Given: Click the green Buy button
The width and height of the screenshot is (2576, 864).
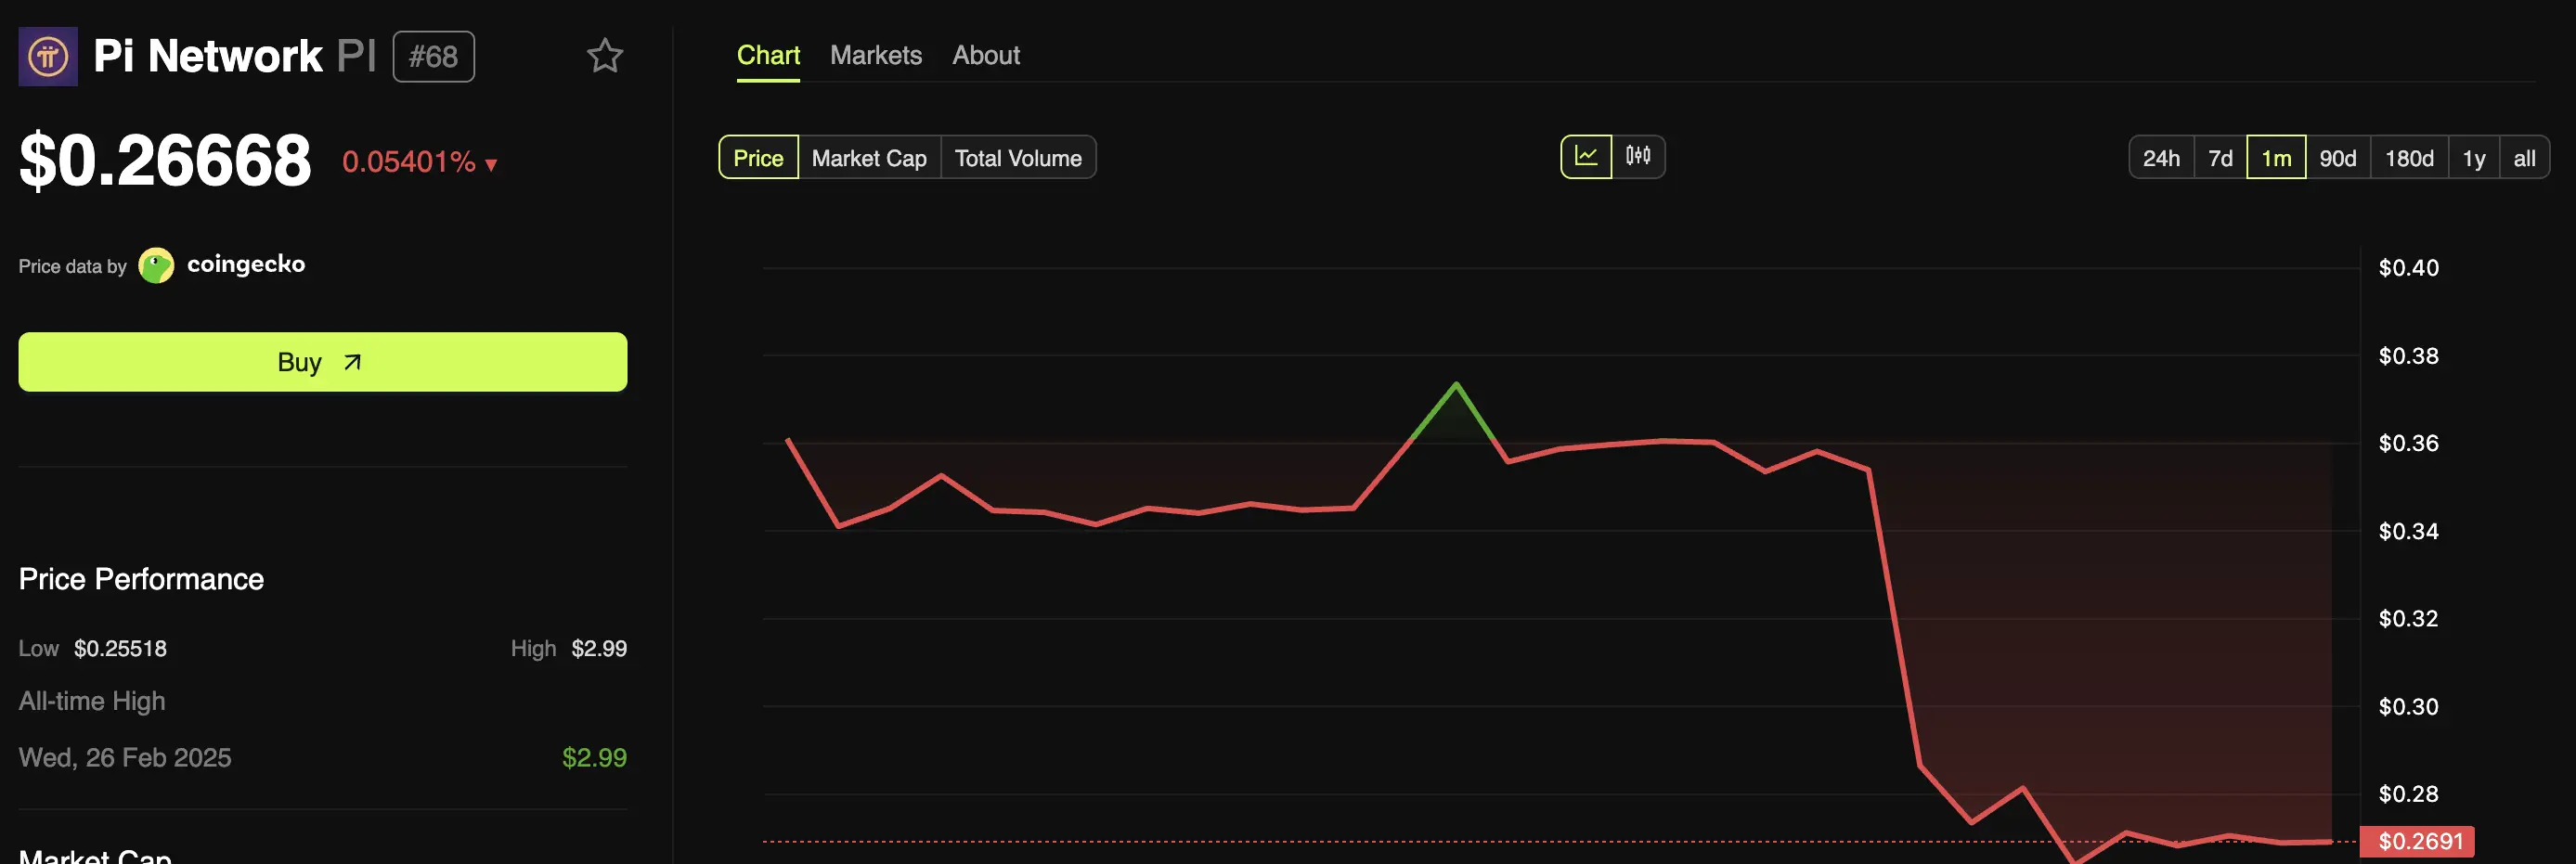Looking at the screenshot, I should 323,362.
